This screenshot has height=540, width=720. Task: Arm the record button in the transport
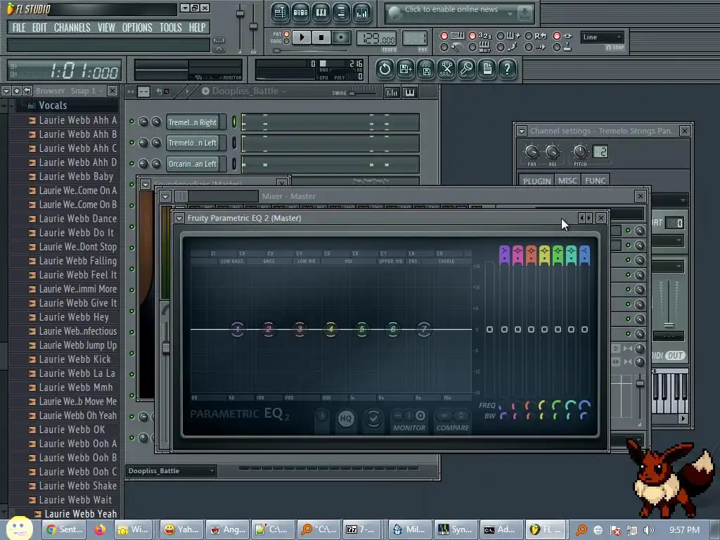341,37
